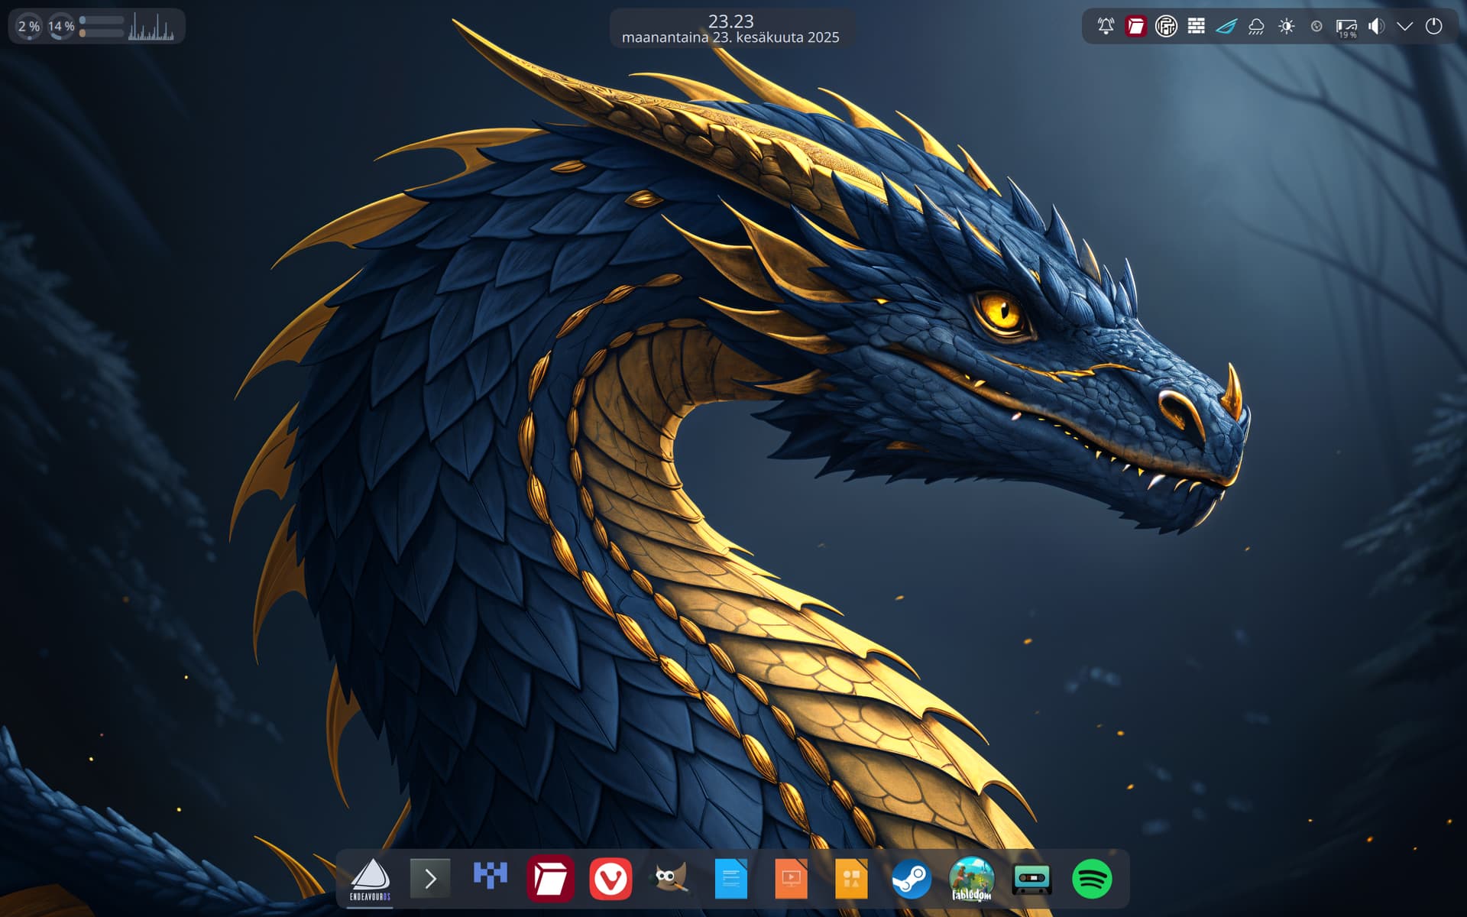Open the weather rain cloud widget

[x=1256, y=28]
